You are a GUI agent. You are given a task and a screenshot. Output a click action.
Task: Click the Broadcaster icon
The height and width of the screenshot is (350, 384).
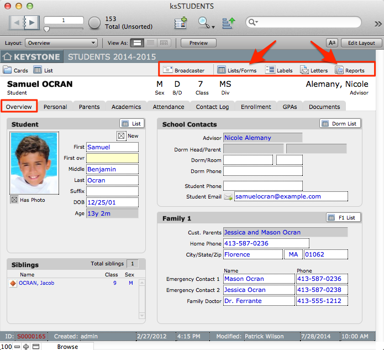(167, 70)
